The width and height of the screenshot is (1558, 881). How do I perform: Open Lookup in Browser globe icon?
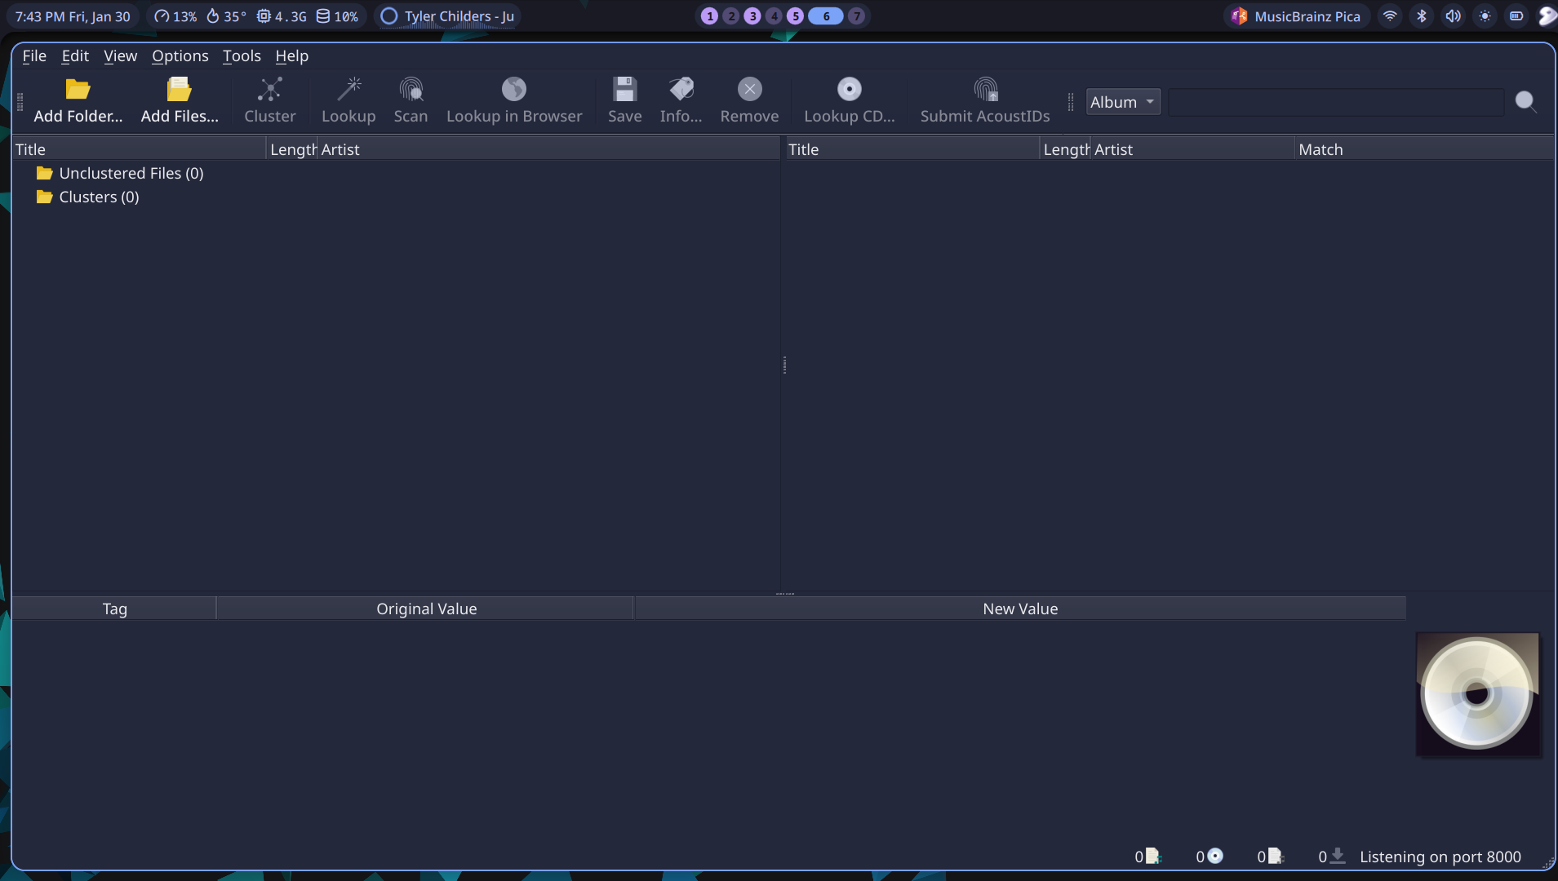coord(513,90)
